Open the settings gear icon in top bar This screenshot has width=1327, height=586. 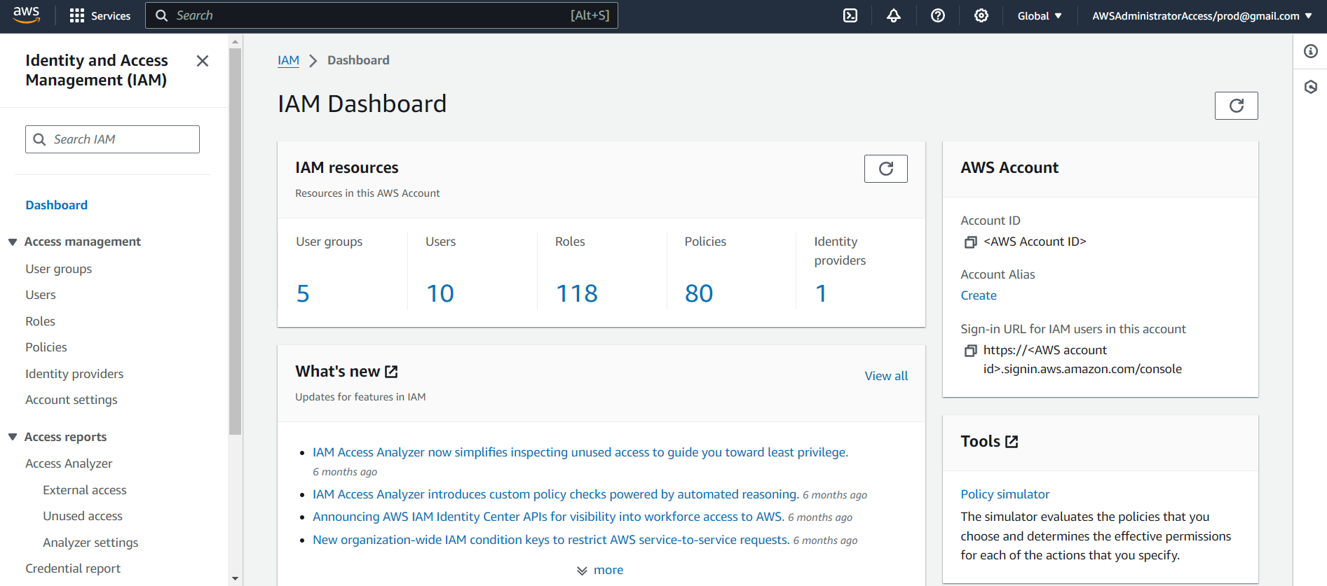click(981, 15)
